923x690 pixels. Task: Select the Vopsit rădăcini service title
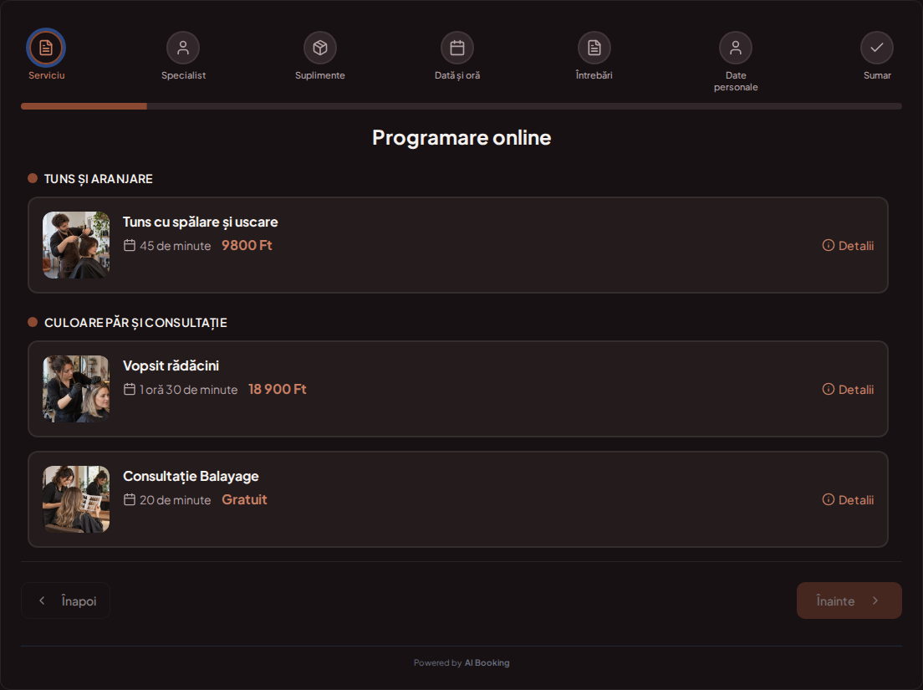coord(171,365)
